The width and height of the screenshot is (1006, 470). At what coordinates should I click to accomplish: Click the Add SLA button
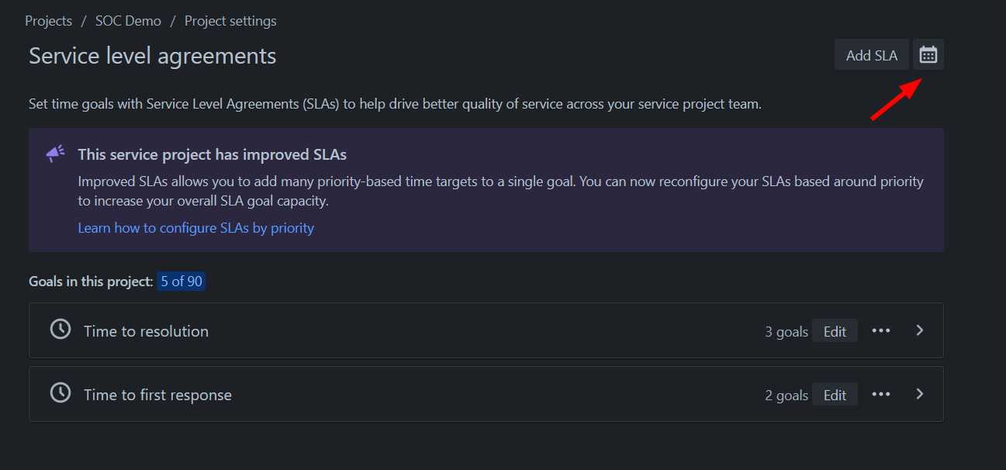871,55
